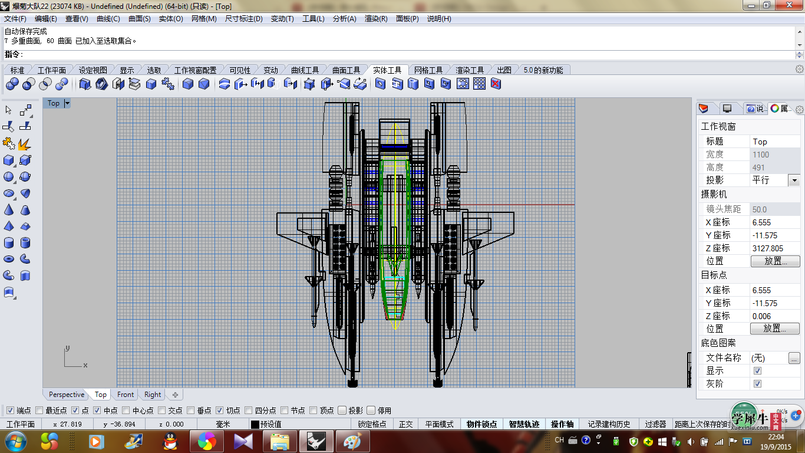Click the array holes icon
The image size is (805, 453).
[x=480, y=84]
